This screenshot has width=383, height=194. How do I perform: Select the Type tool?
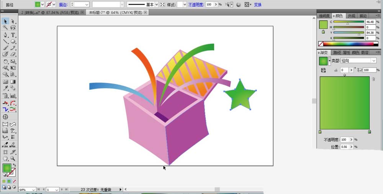13,35
